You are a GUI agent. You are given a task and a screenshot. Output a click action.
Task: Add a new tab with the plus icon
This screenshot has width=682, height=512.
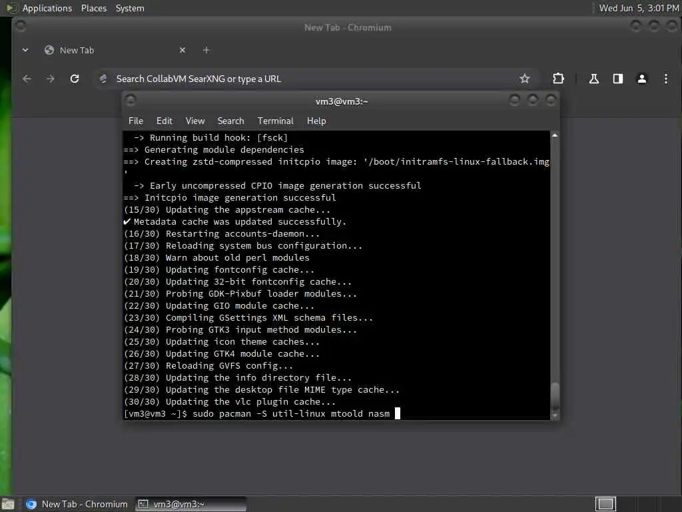(206, 51)
